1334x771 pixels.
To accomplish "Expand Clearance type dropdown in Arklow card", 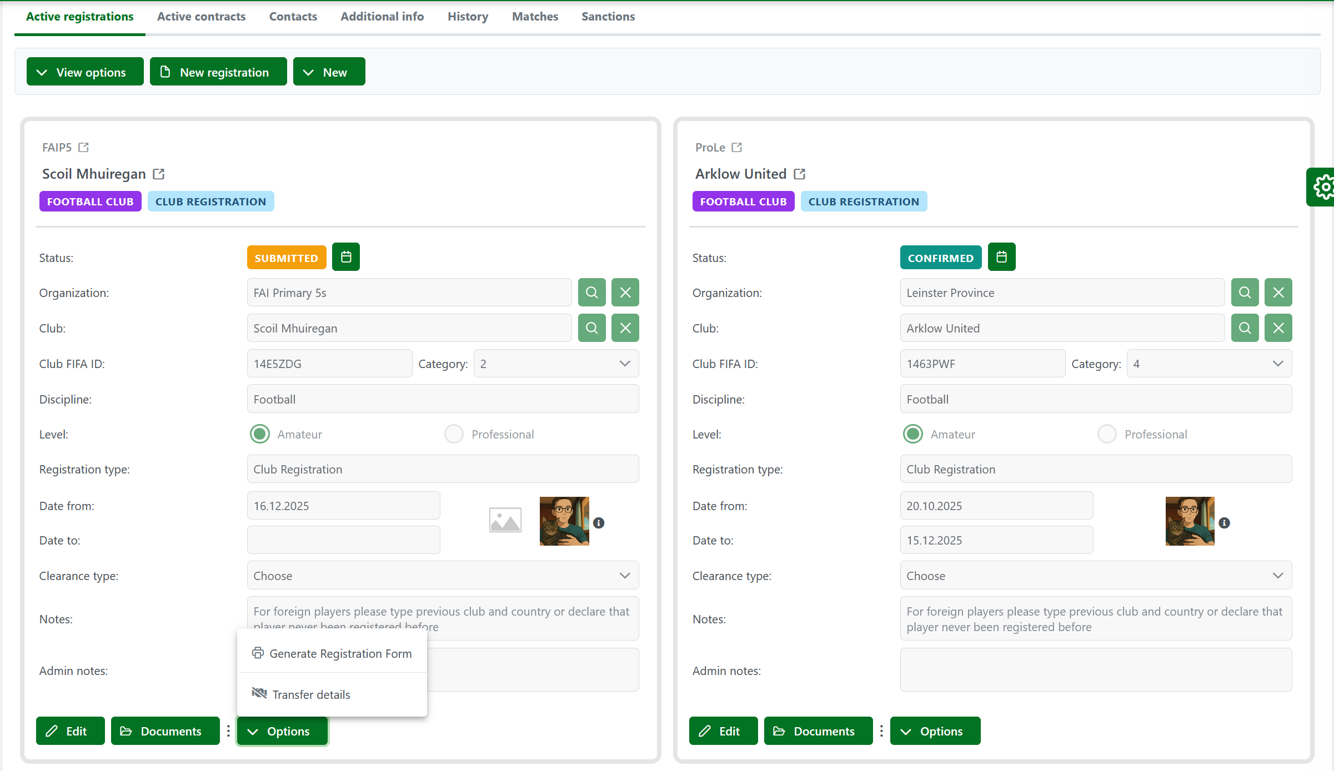I will tap(1095, 576).
